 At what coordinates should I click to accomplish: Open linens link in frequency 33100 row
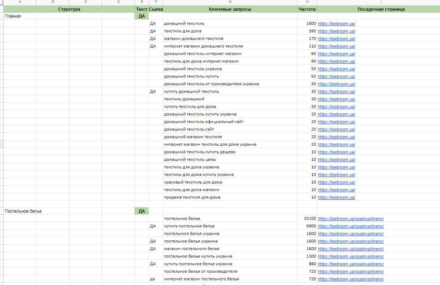(351, 218)
